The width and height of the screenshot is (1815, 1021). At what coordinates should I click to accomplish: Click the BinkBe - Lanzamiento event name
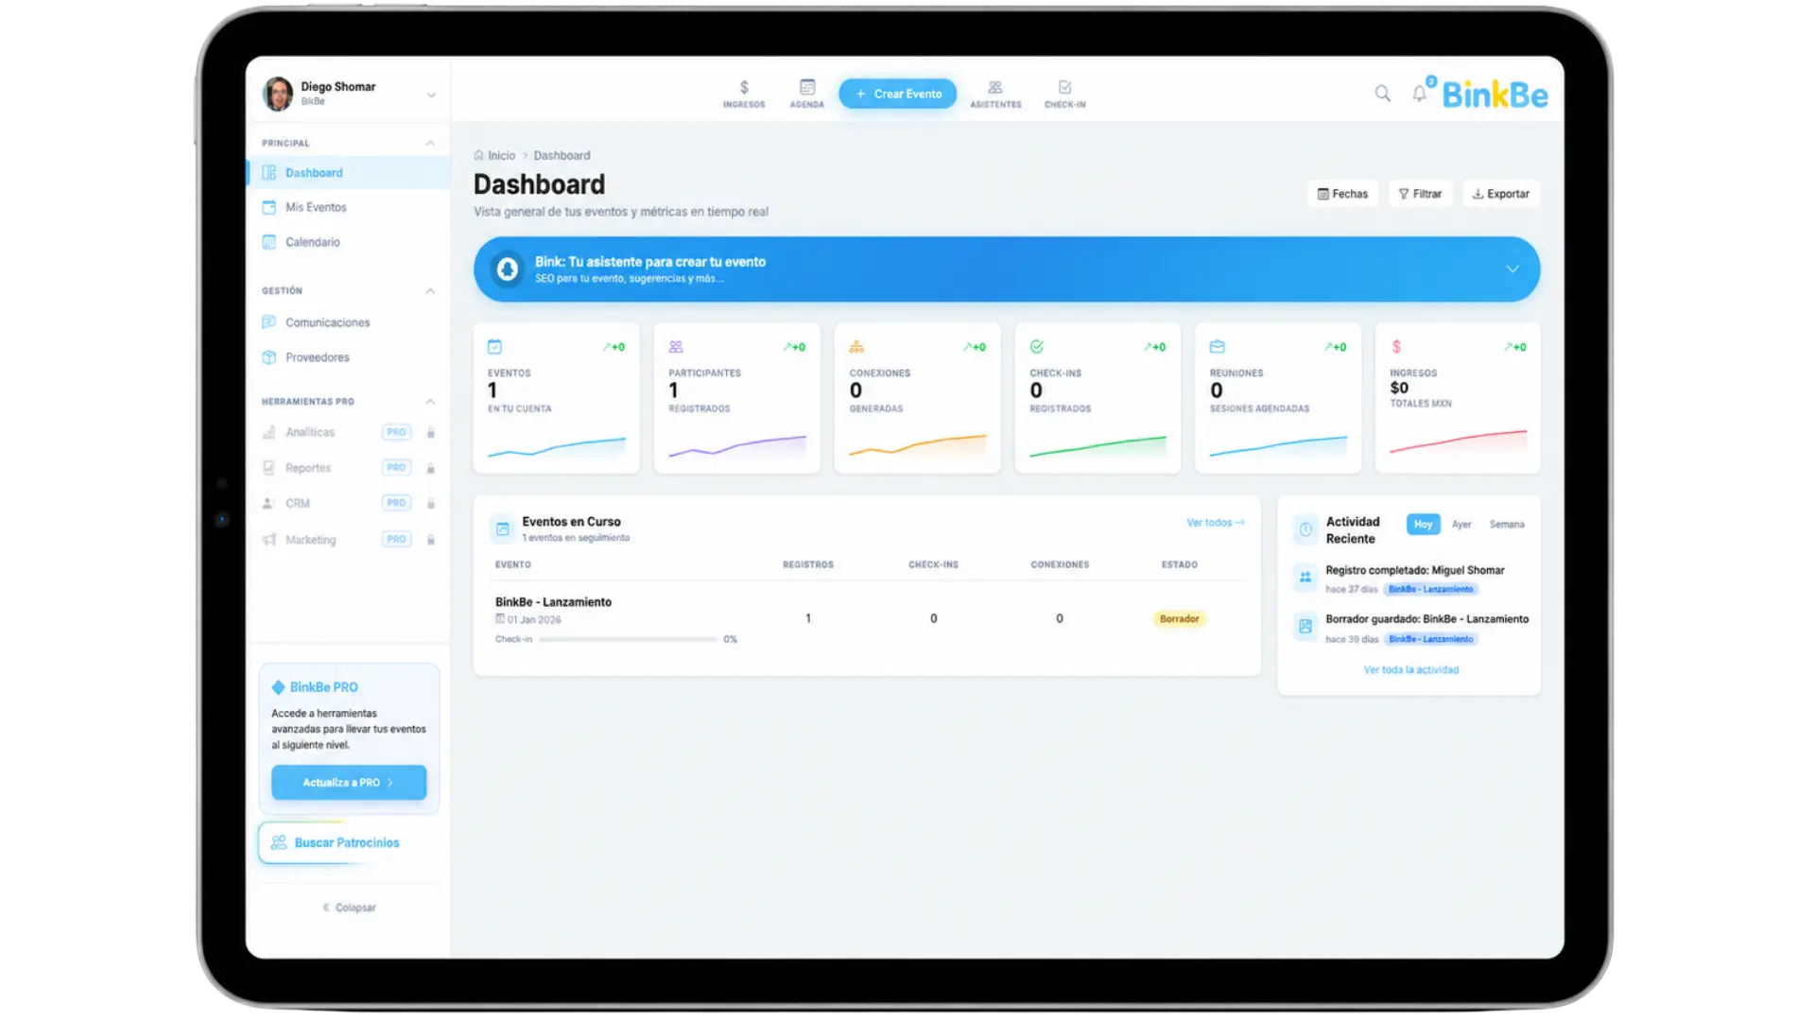(553, 602)
